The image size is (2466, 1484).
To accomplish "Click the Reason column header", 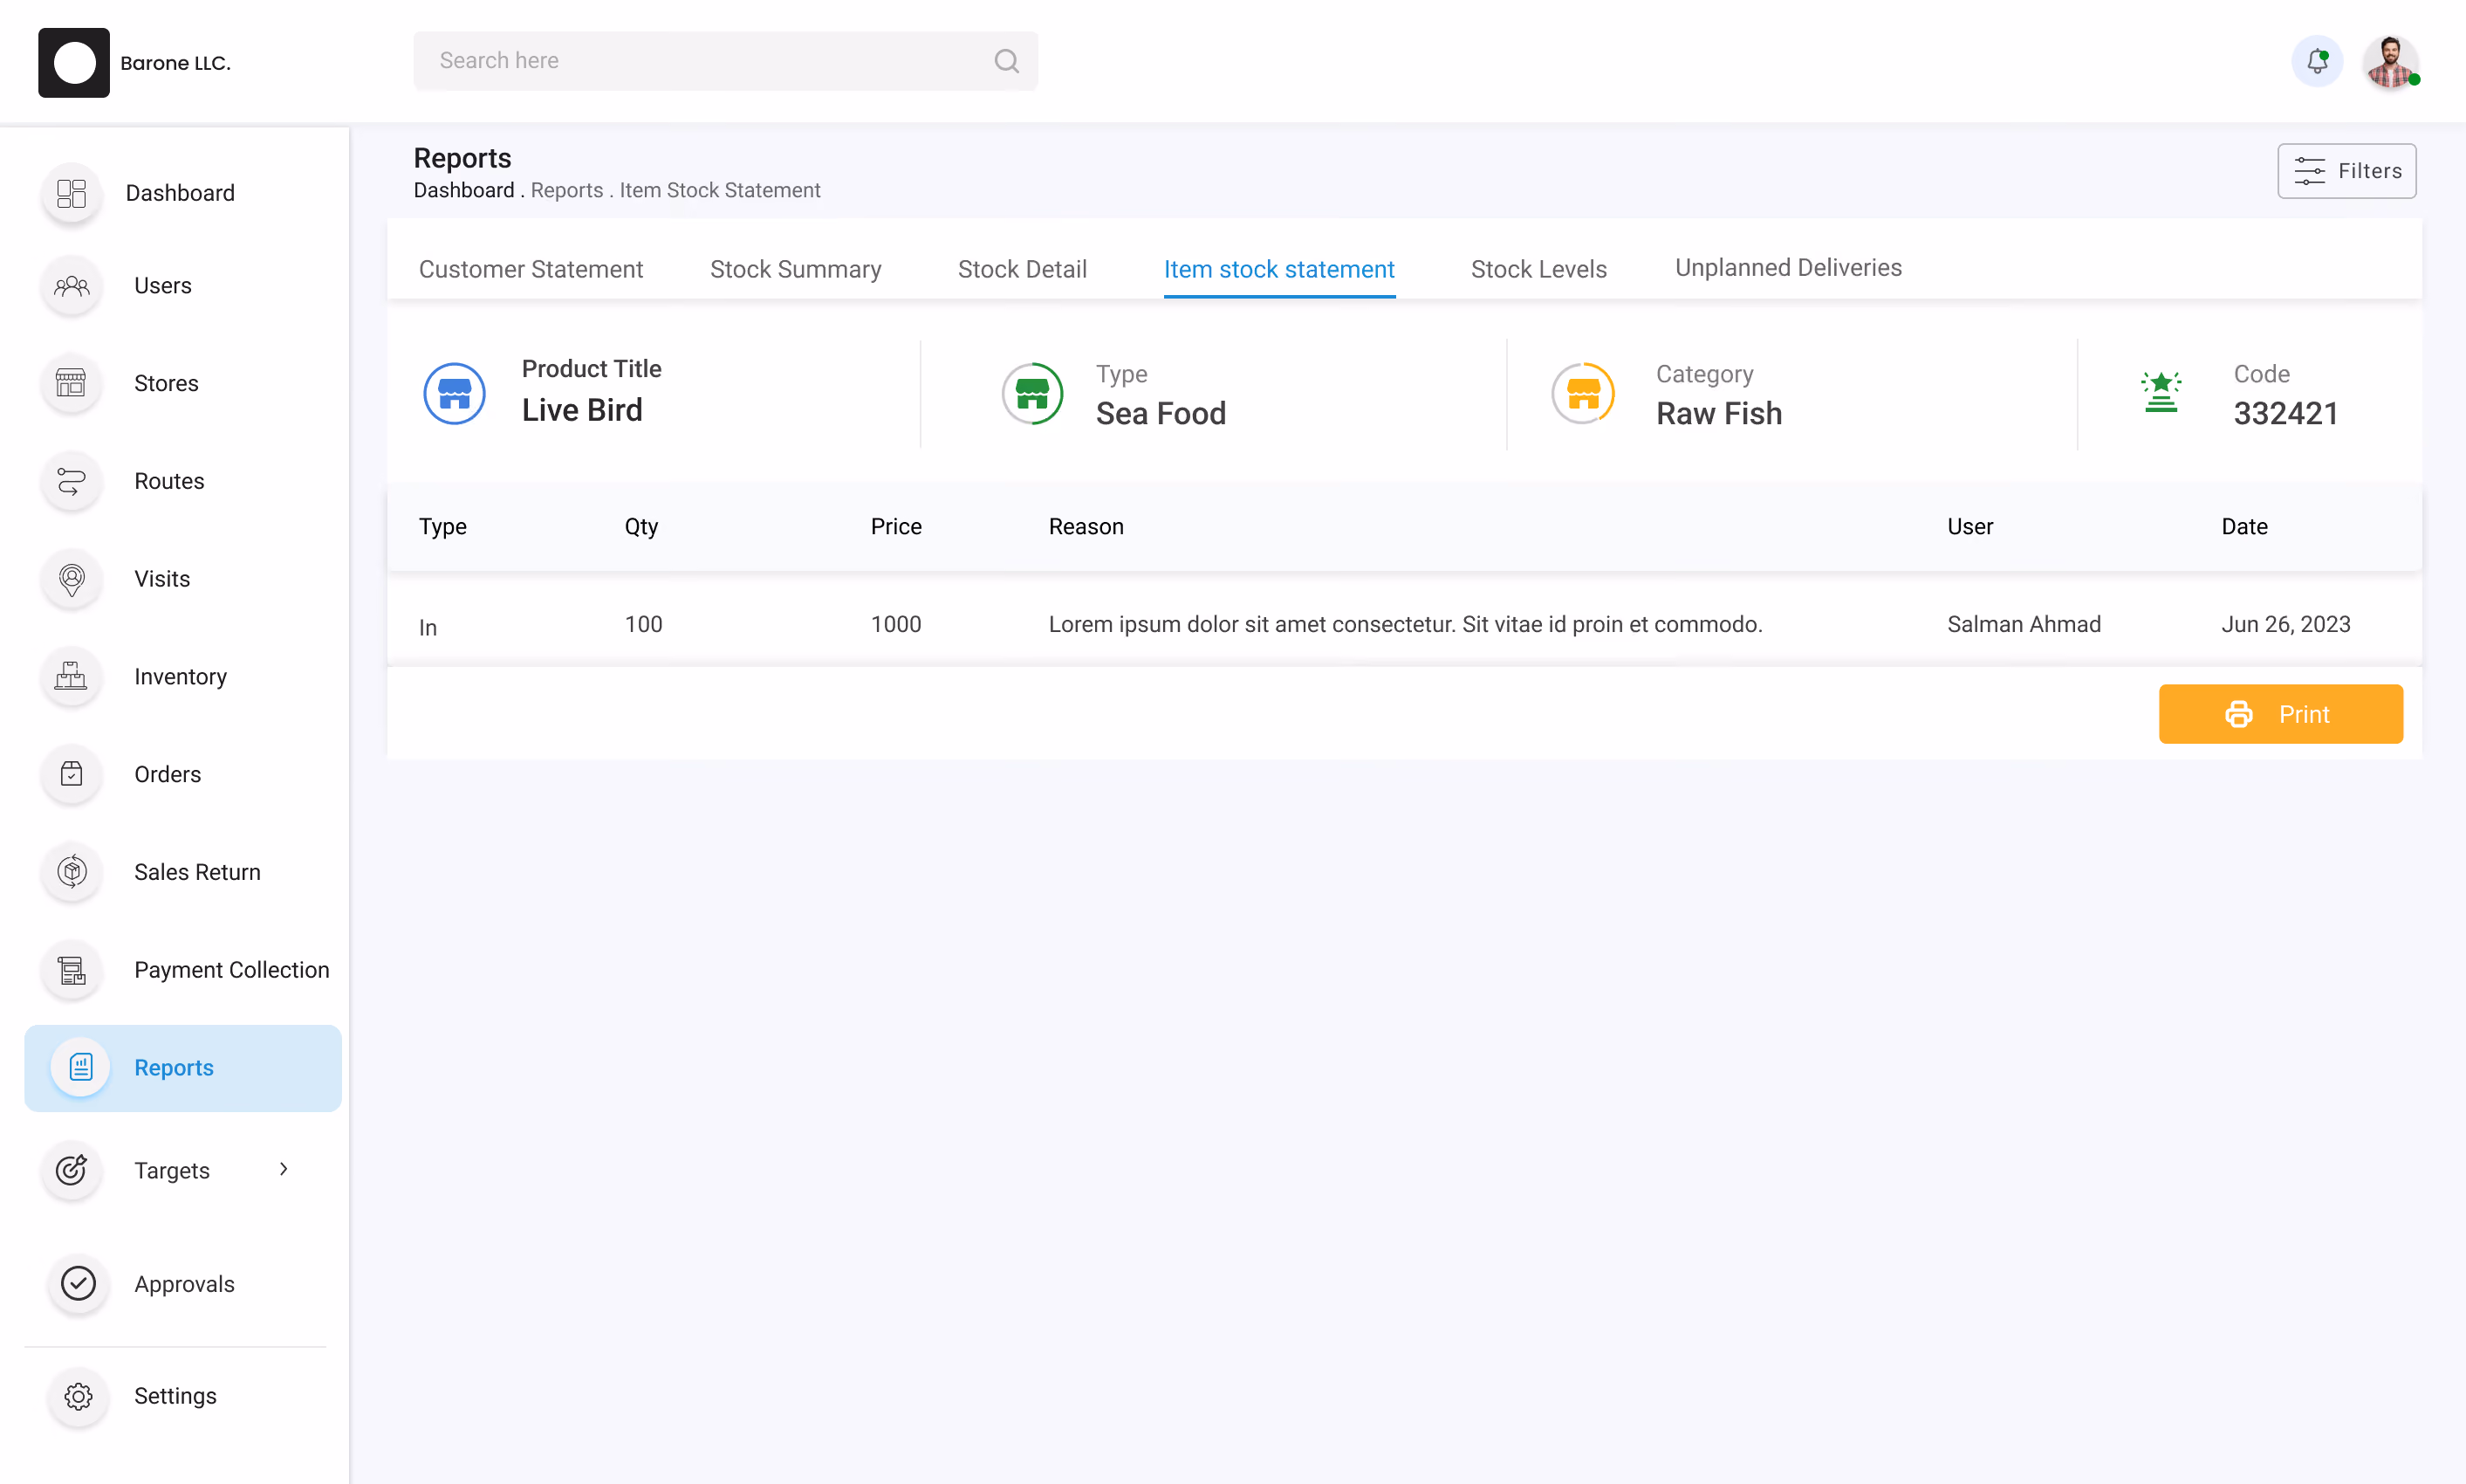I will (1086, 527).
